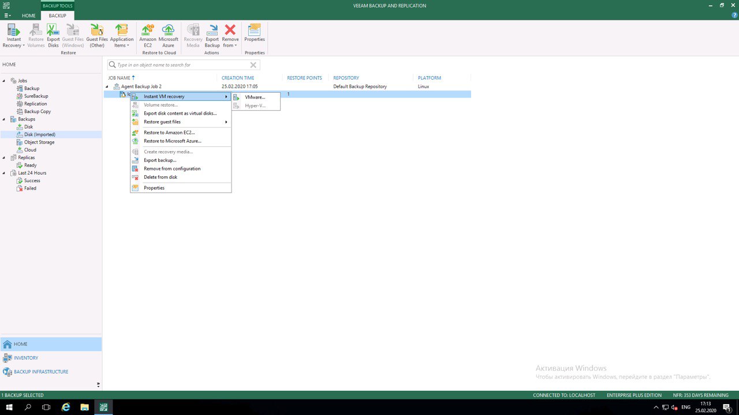
Task: Collapse the Last 24 Hours node
Action: 4,173
